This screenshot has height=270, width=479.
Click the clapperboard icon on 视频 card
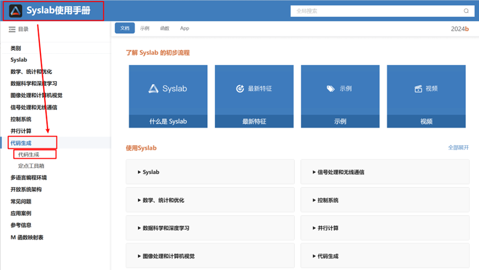pyautogui.click(x=418, y=89)
